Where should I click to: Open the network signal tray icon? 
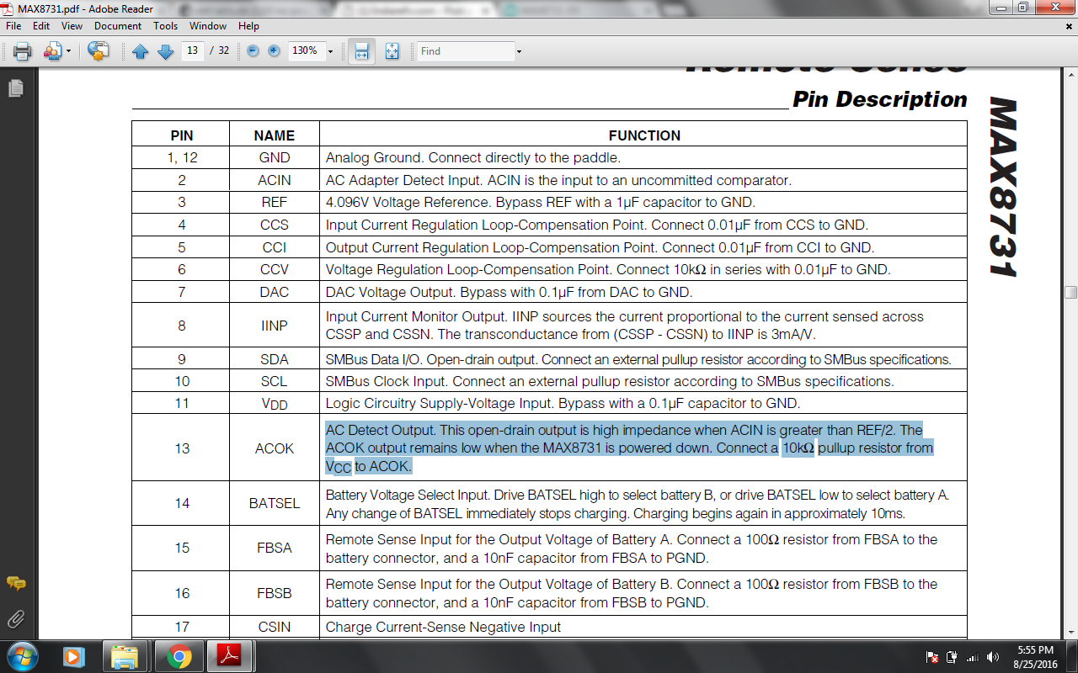coord(972,657)
